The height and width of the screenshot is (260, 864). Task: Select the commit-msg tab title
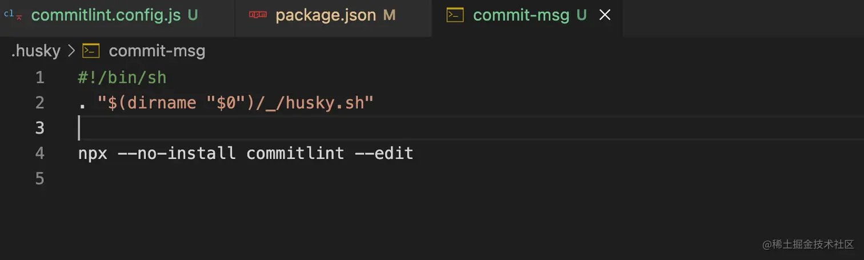(521, 15)
